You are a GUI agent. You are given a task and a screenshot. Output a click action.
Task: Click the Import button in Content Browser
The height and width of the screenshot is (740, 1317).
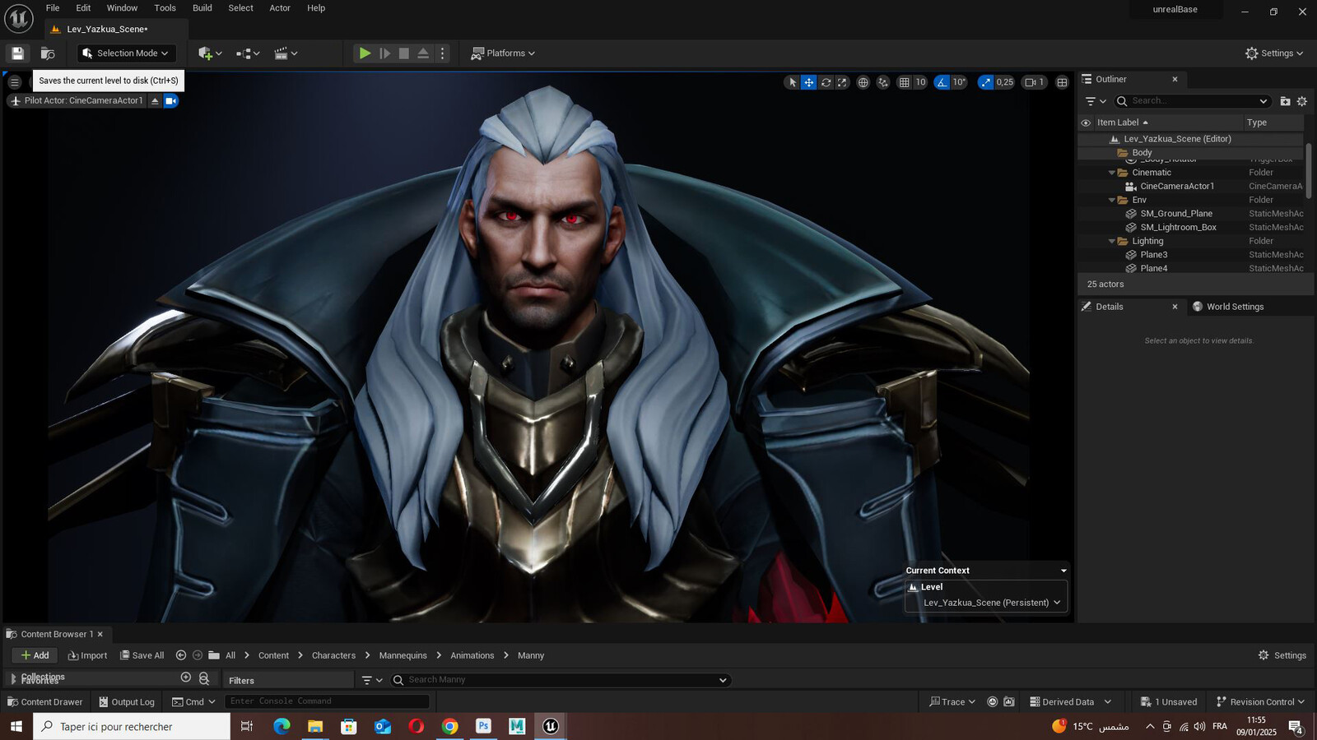87,655
